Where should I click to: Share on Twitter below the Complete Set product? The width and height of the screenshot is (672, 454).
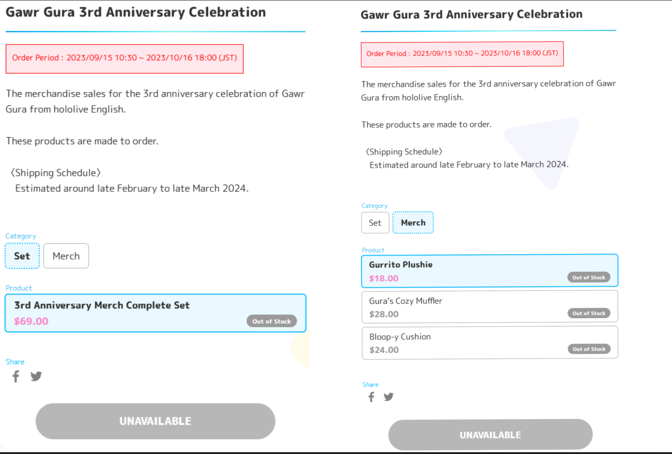click(36, 376)
